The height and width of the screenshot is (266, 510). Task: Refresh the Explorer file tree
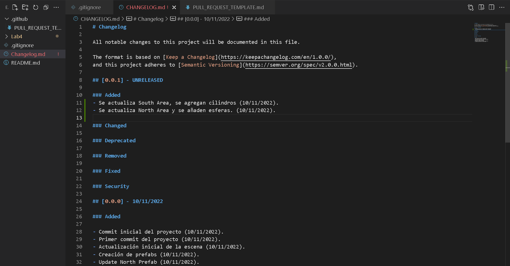click(36, 7)
